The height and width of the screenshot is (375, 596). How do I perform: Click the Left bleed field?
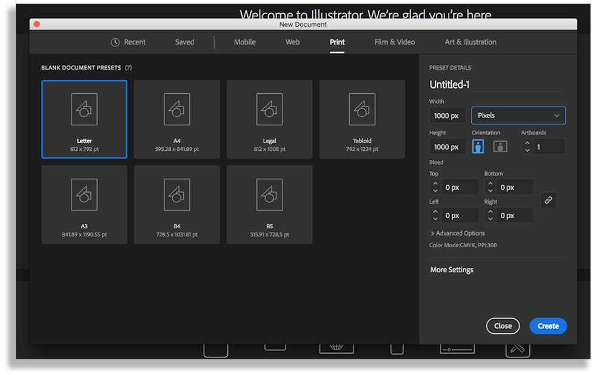click(460, 216)
